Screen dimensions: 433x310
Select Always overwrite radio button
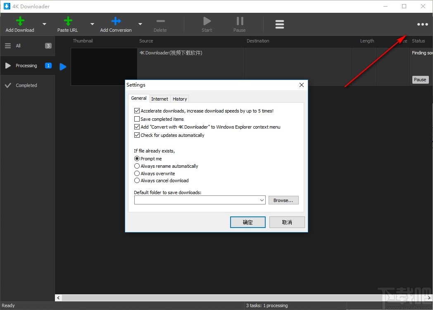tap(137, 173)
